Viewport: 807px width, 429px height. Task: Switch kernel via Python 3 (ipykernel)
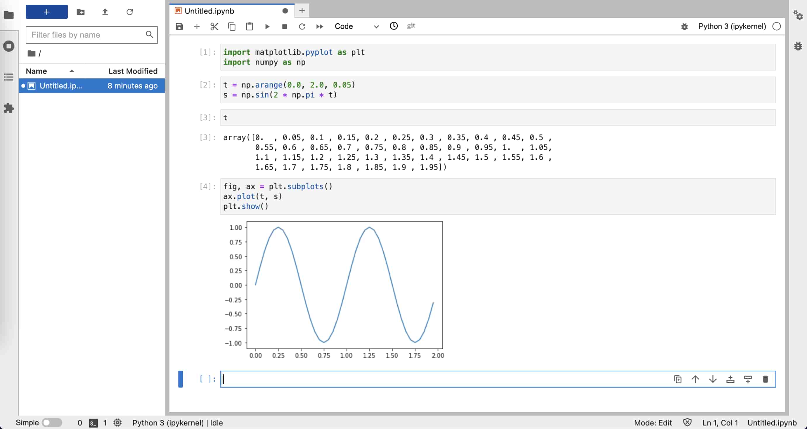pos(732,26)
